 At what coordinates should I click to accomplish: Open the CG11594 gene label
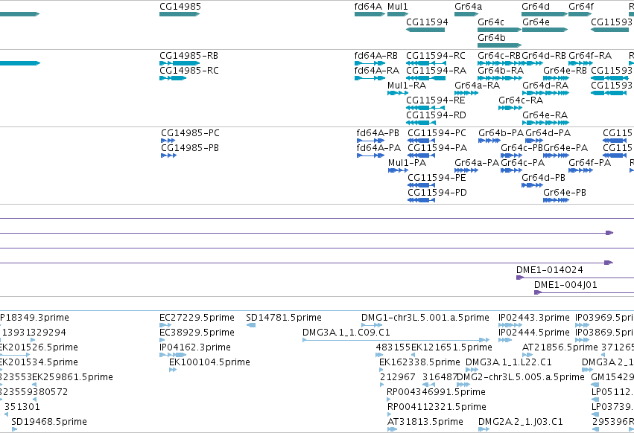pyautogui.click(x=427, y=22)
